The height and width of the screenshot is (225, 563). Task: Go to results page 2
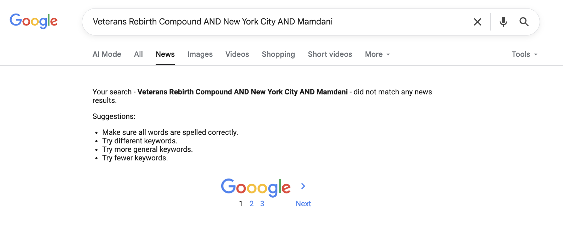click(251, 204)
